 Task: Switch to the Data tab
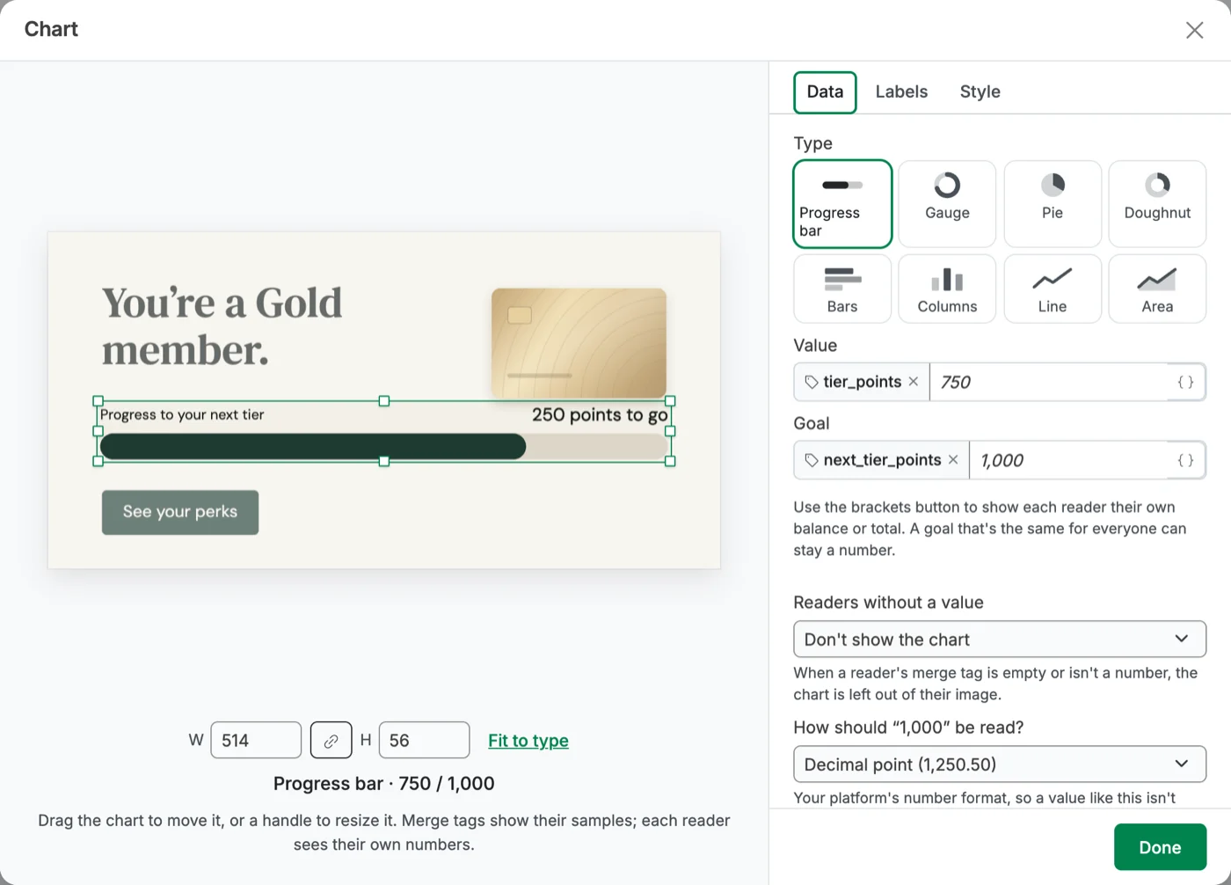click(825, 92)
